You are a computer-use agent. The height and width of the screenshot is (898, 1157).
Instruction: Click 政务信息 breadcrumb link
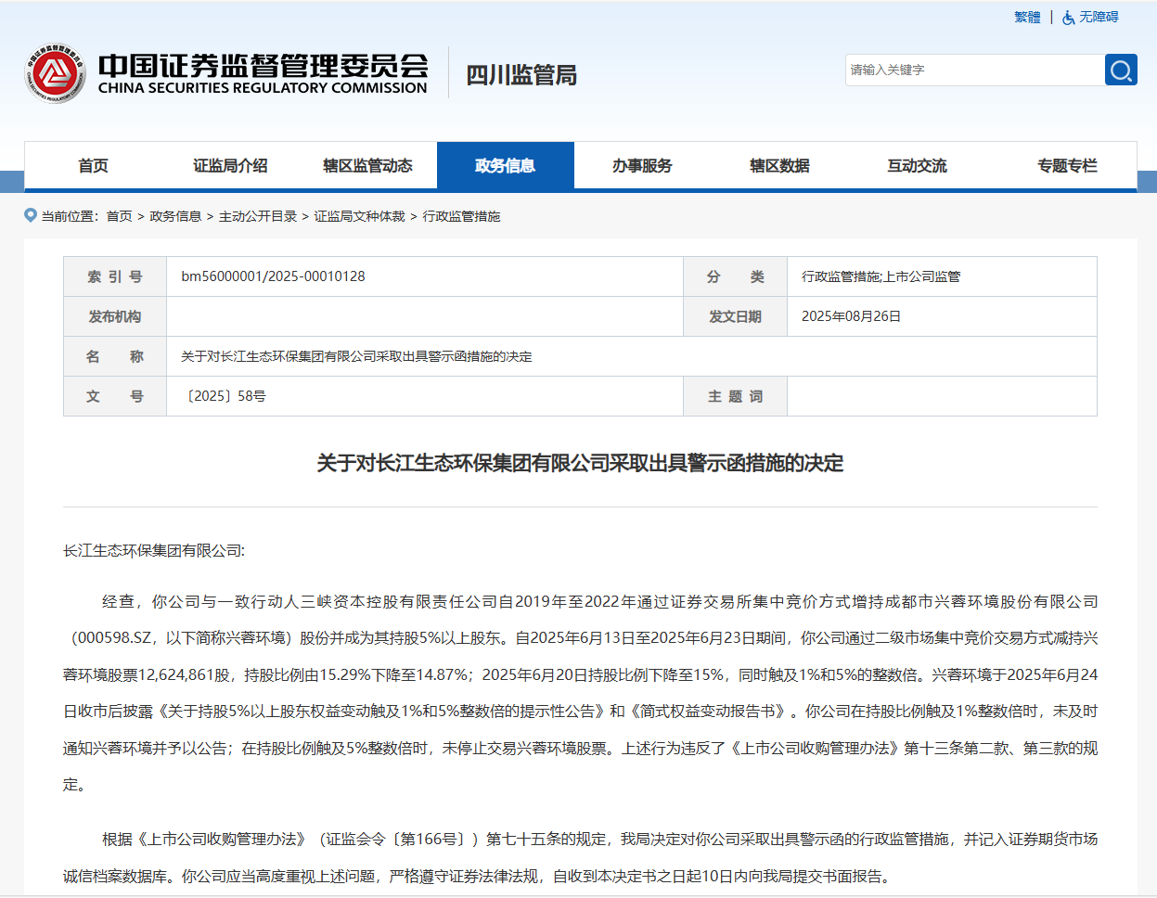(175, 216)
